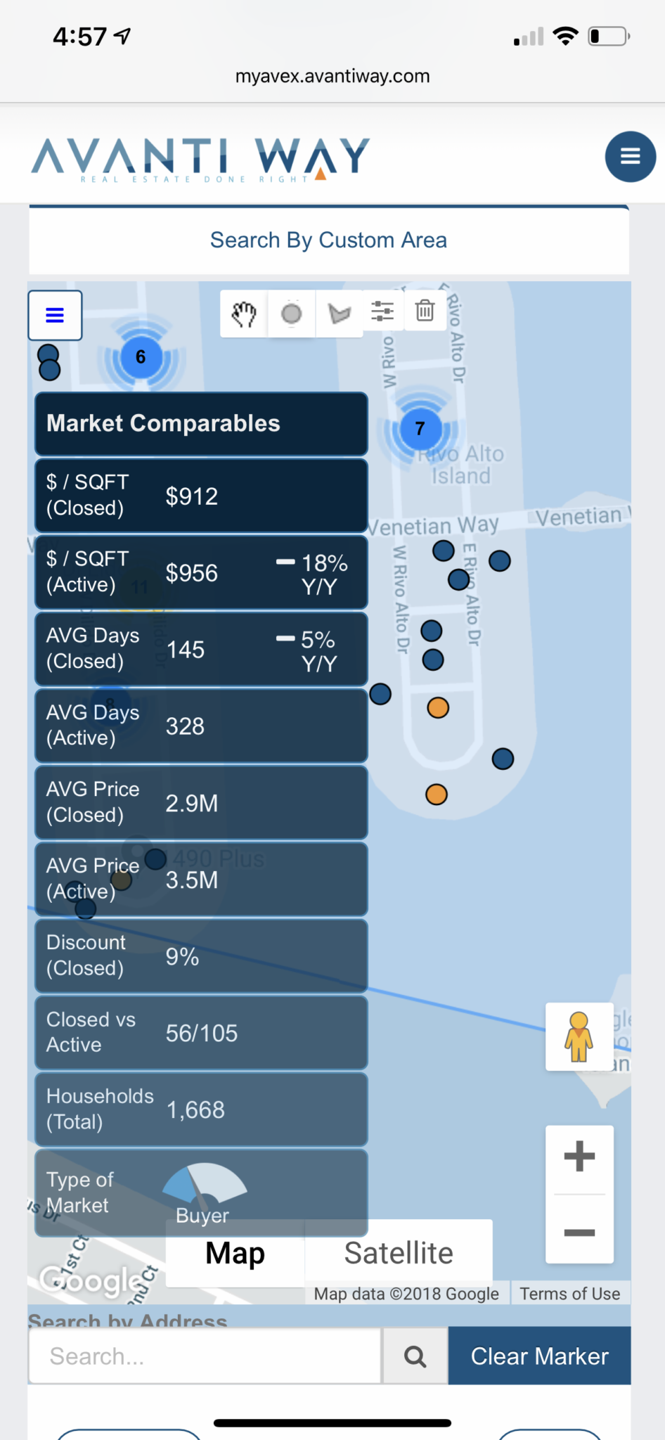The height and width of the screenshot is (1440, 665).
Task: Expand the cluster marker labeled 7
Action: (420, 429)
